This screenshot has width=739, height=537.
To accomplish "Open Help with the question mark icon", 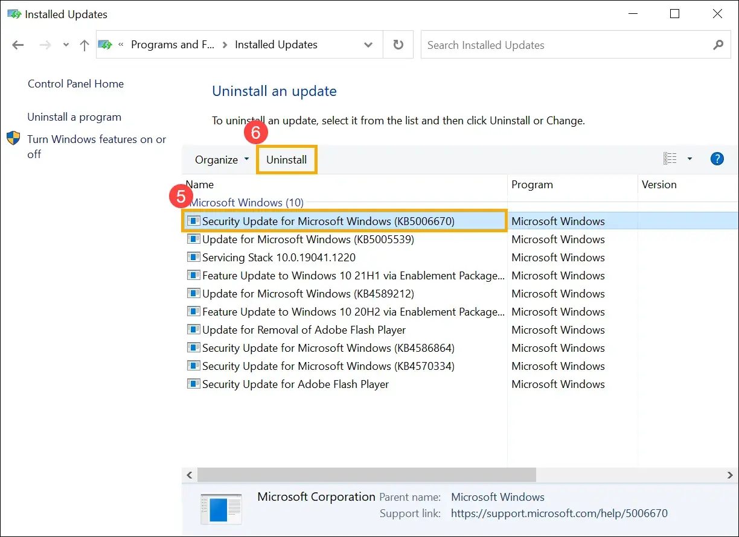I will coord(717,159).
